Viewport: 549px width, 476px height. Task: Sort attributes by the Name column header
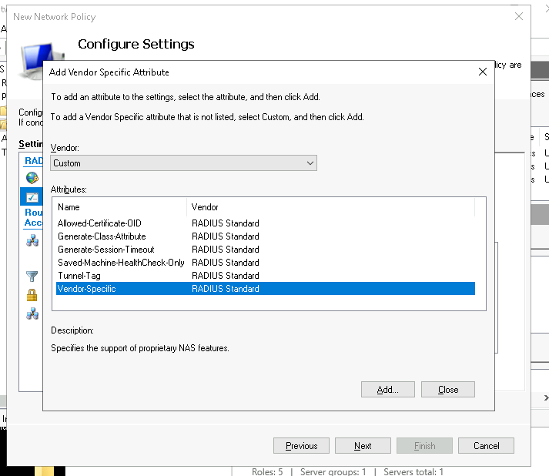point(119,207)
